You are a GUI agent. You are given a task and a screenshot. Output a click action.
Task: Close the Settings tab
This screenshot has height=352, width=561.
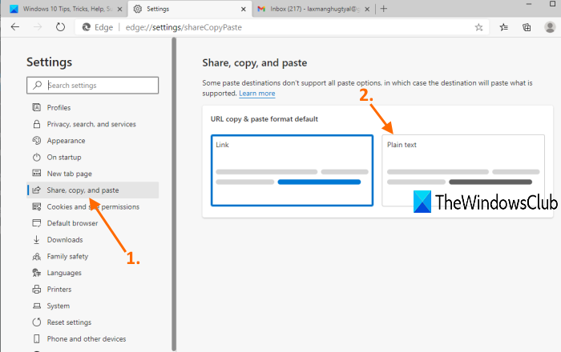point(244,10)
